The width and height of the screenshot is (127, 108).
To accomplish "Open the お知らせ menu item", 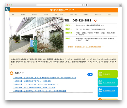I will 46,15.
